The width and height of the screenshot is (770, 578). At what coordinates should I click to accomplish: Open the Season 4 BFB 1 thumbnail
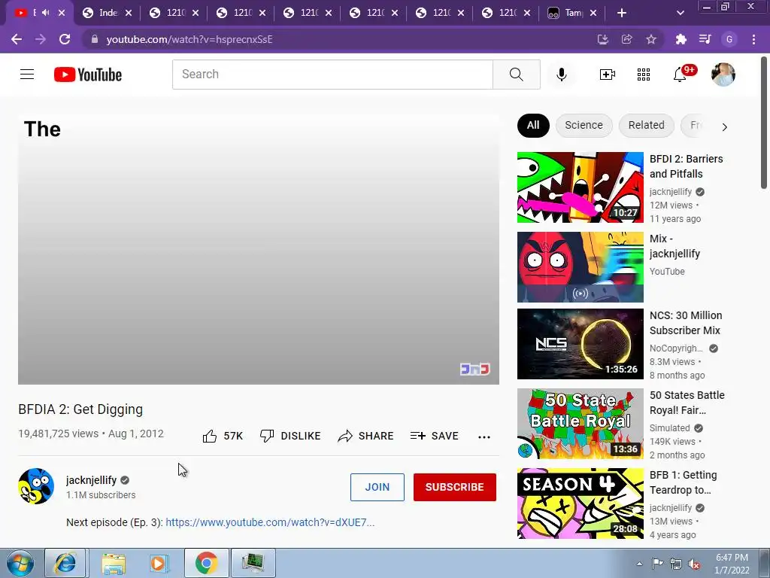580,503
